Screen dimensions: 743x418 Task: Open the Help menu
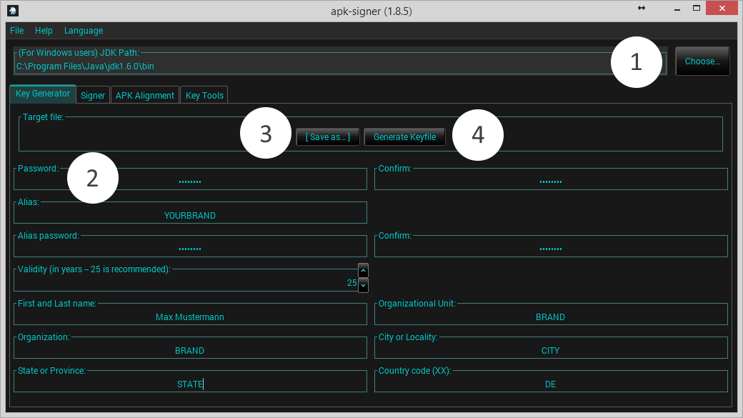tap(44, 31)
